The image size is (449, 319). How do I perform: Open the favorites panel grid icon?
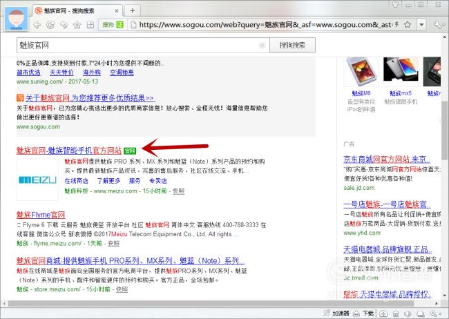(90, 25)
